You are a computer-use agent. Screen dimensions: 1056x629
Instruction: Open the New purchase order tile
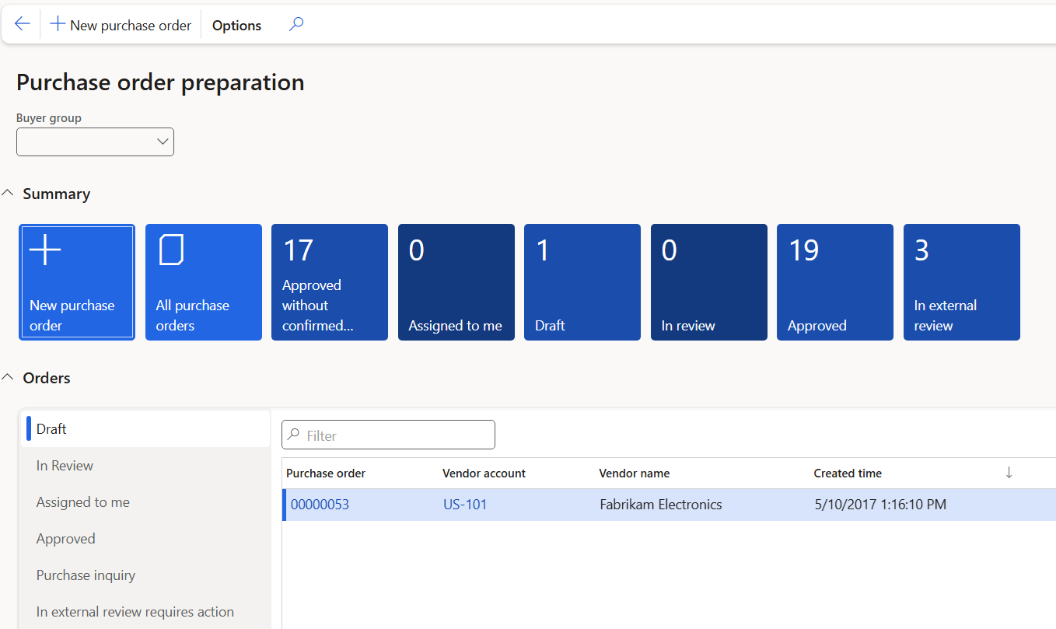[77, 282]
